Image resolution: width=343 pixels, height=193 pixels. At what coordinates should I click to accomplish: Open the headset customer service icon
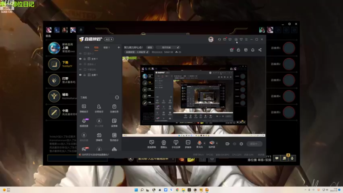pos(219,39)
